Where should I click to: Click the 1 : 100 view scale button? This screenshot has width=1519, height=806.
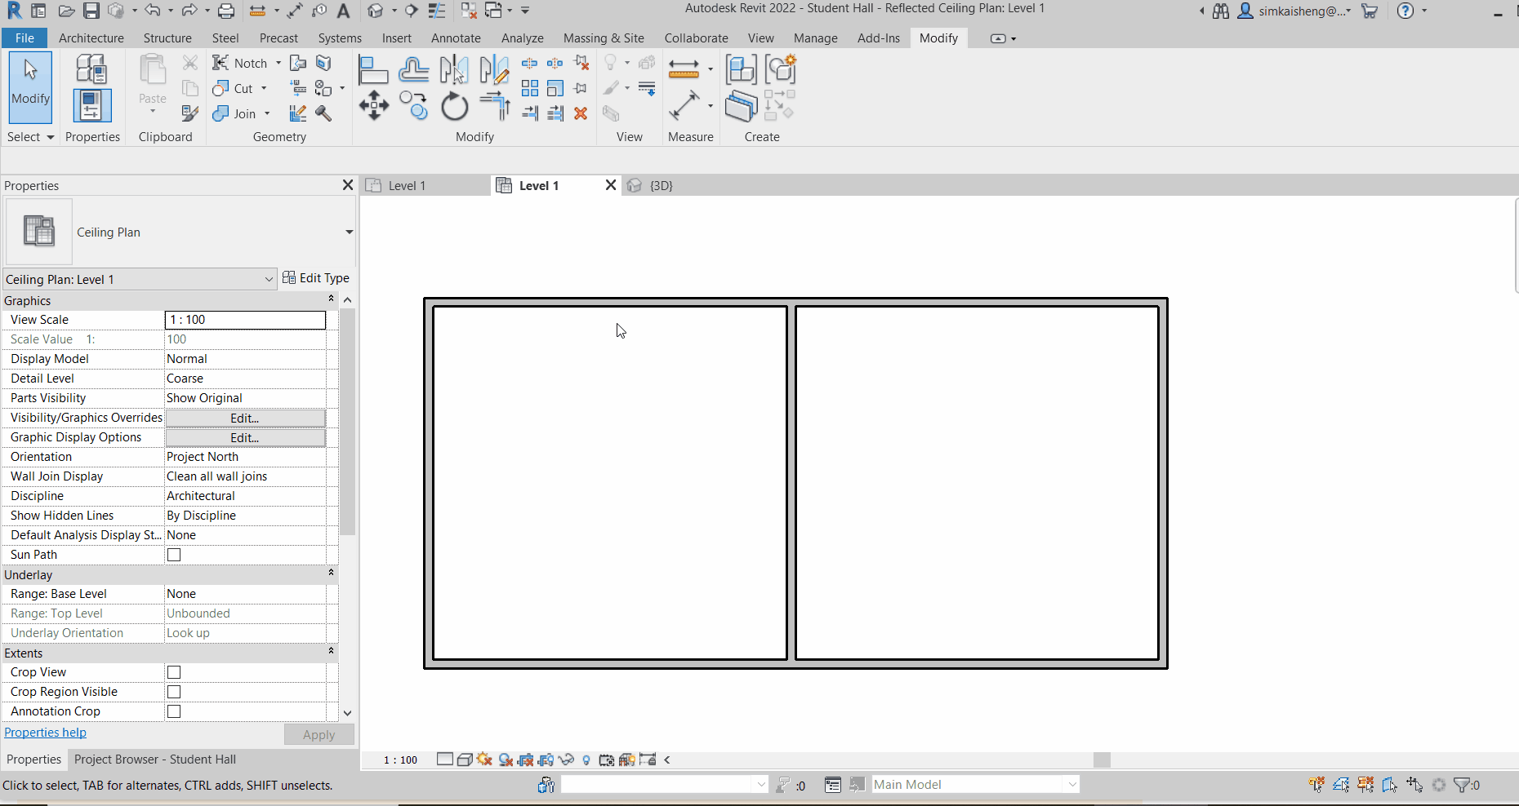pos(400,760)
